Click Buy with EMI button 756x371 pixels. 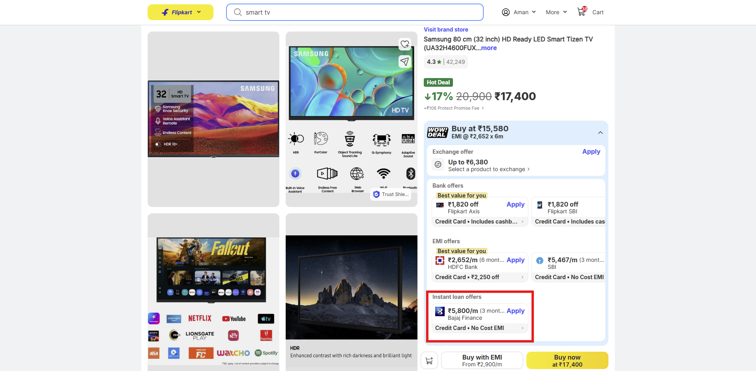tap(482, 360)
